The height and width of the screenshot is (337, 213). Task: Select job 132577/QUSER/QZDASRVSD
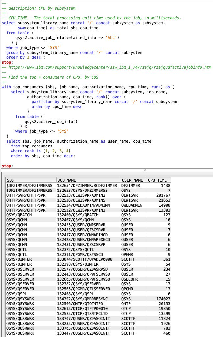click(82, 269)
